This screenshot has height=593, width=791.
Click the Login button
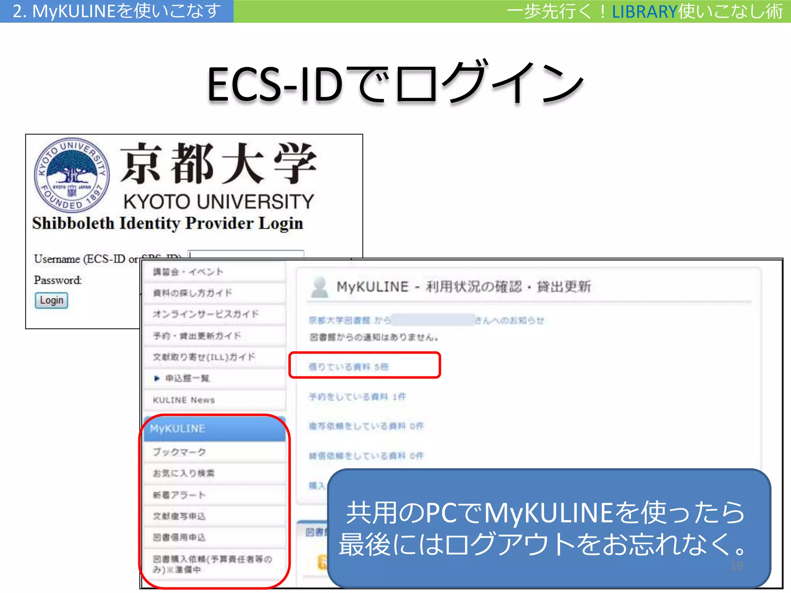pos(51,300)
